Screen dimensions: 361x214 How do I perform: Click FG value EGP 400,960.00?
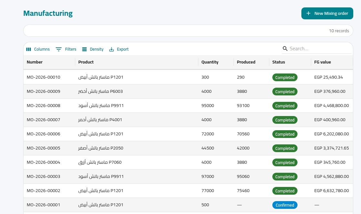click(330, 120)
